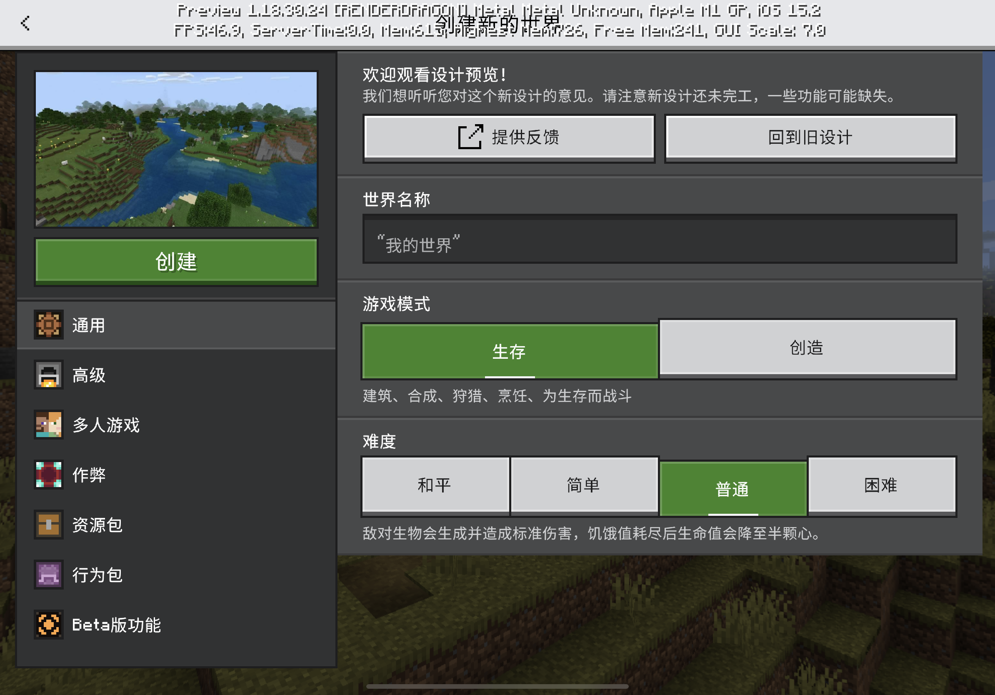Click the Beta版功能 icon
This screenshot has width=995, height=695.
tap(48, 625)
